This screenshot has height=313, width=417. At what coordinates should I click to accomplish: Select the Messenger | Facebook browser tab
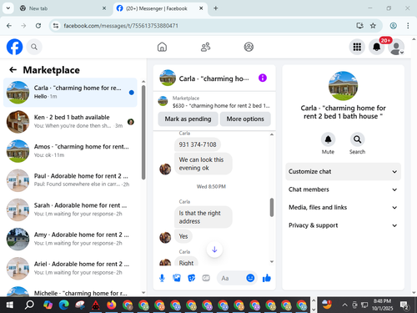tap(161, 8)
